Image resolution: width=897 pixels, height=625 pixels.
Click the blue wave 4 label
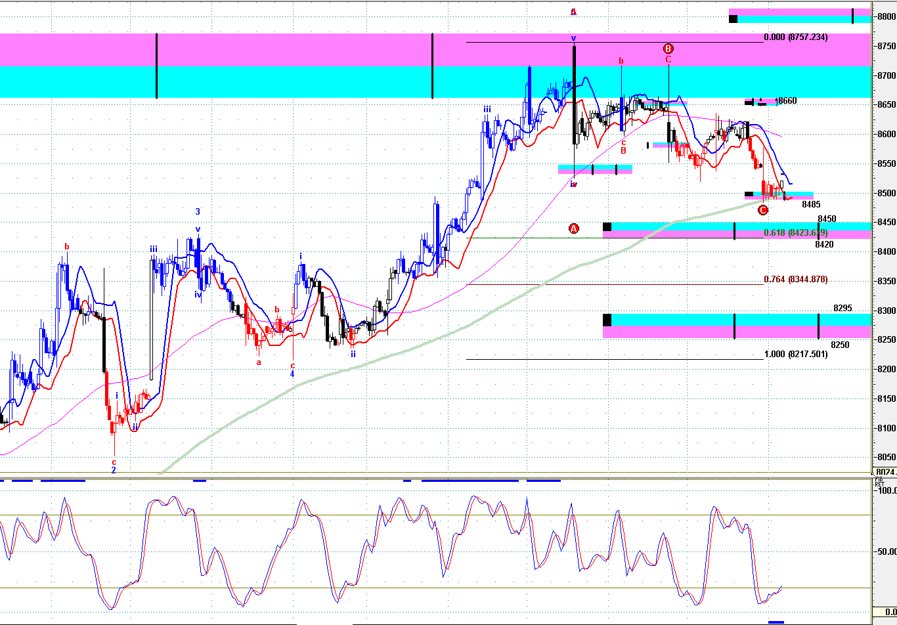[x=293, y=374]
